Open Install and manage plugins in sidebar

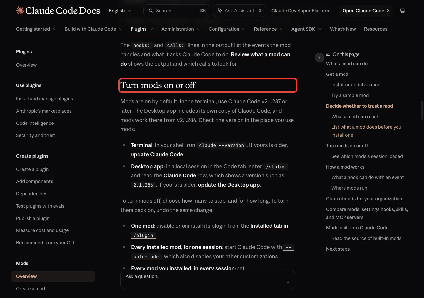pyautogui.click(x=44, y=99)
